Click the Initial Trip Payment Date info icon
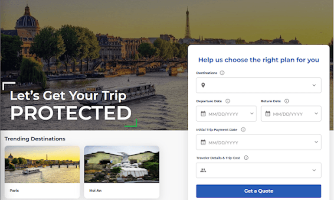 (x=243, y=129)
